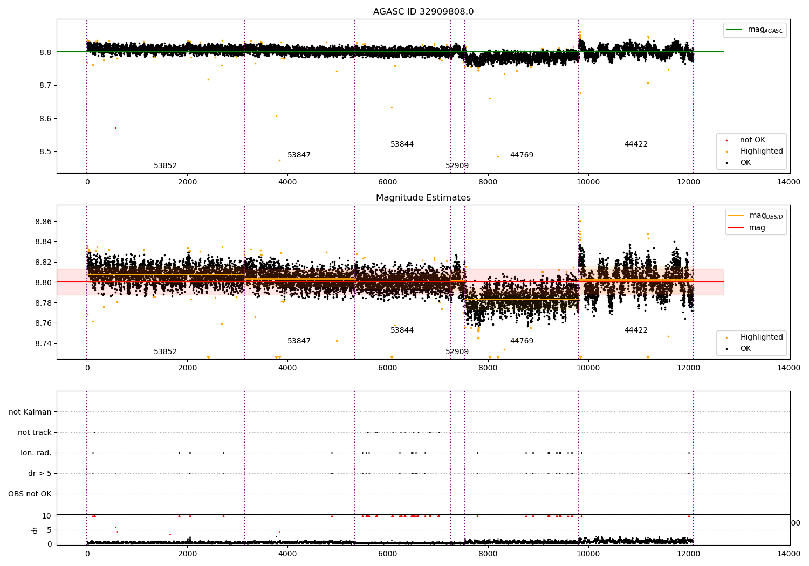
Task: Click the 8.6 y-axis tick label
Action: point(46,119)
